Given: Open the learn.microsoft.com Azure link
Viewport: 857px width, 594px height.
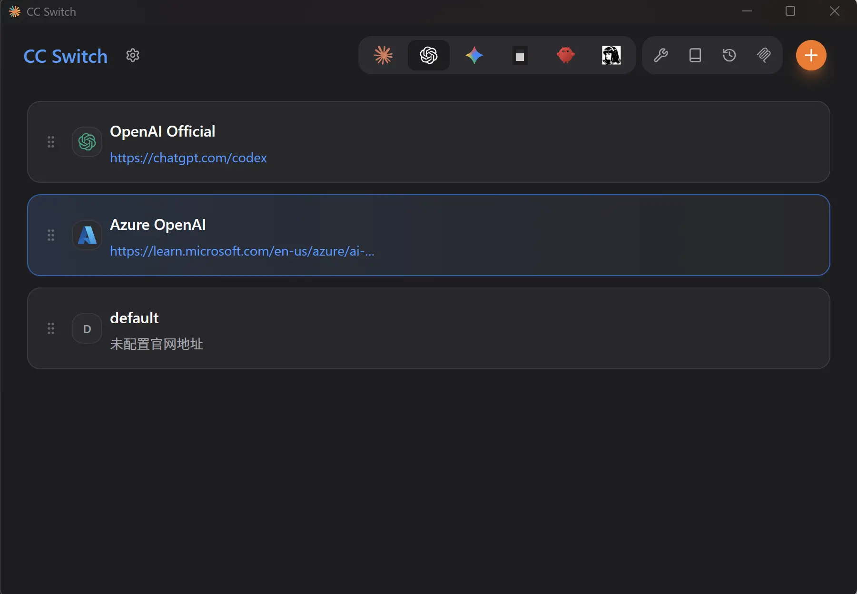Looking at the screenshot, I should [242, 251].
